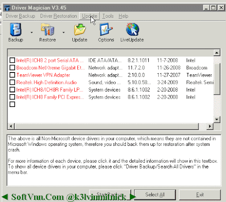This screenshot has width=226, height=202.
Task: Enable the Intel ICH8 2 port Serial ATA checkbox
Action: click(12, 60)
